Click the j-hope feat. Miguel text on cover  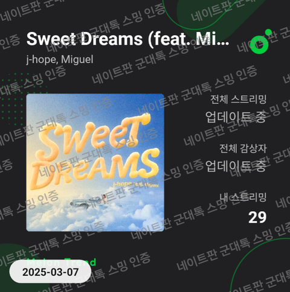coord(136,184)
